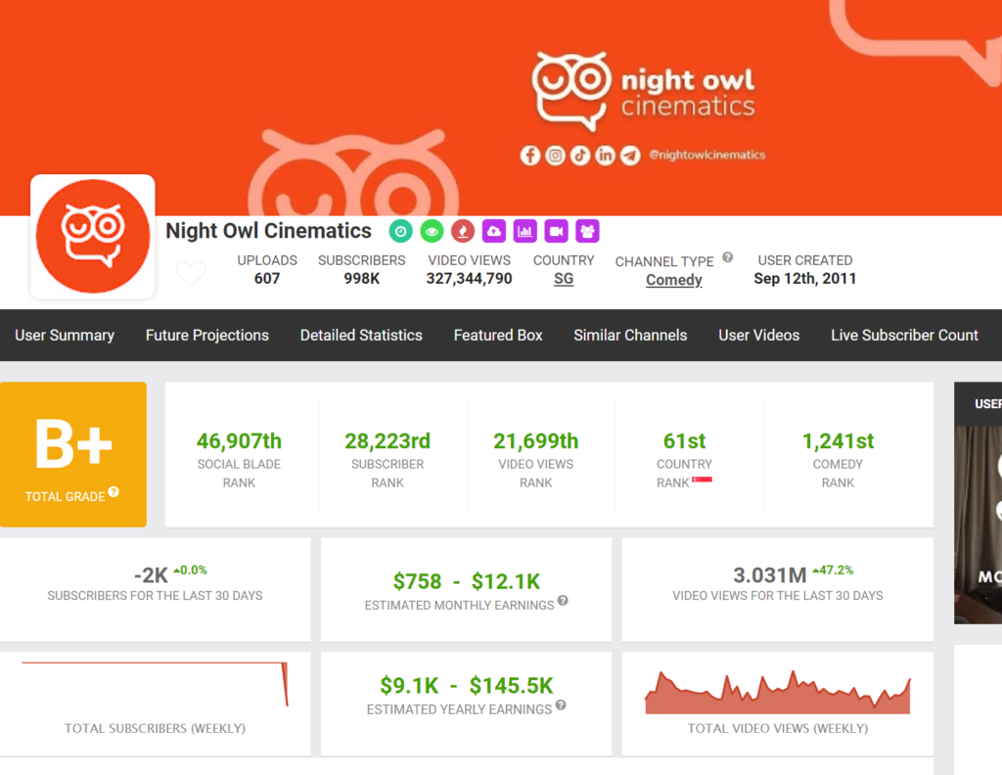Click the night owl cinematics banner logo
The width and height of the screenshot is (1002, 775).
click(643, 91)
